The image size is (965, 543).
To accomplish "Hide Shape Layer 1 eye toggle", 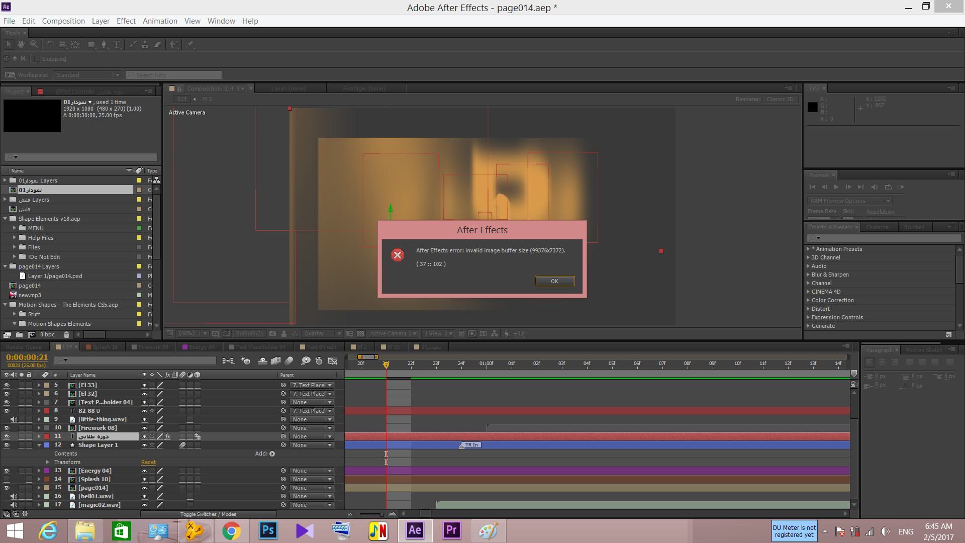I will (7, 445).
